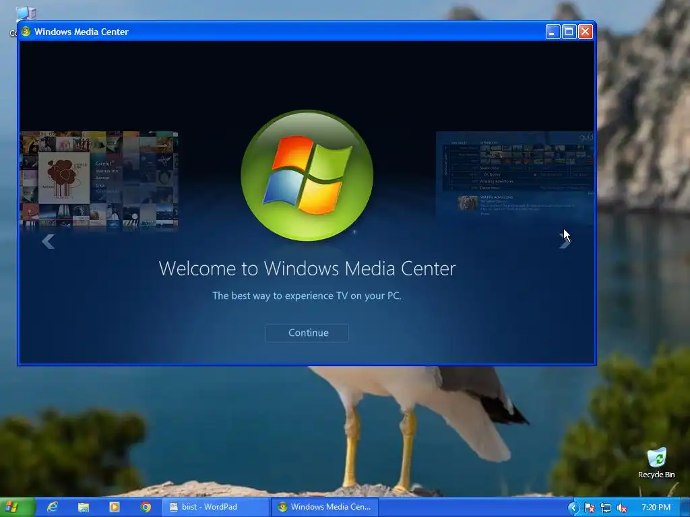This screenshot has height=517, width=690.
Task: Switch to biist - WordPad taskbar button
Action: pos(216,508)
